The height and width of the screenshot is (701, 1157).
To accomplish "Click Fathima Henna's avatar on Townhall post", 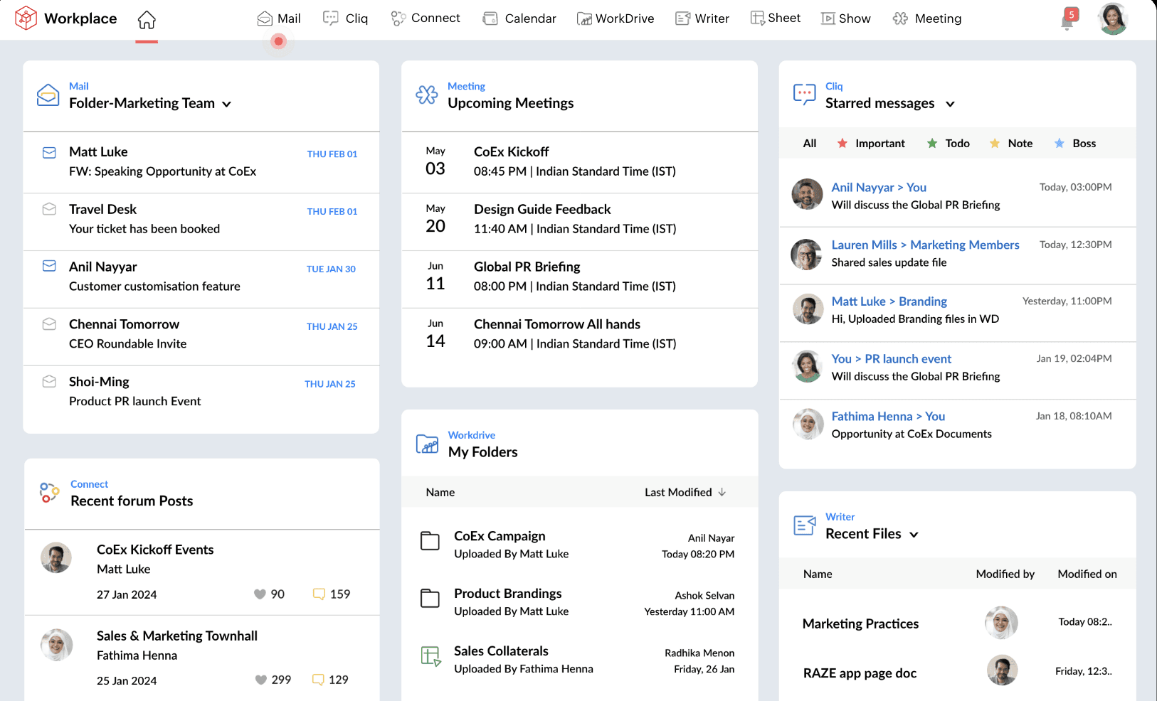I will click(x=56, y=644).
